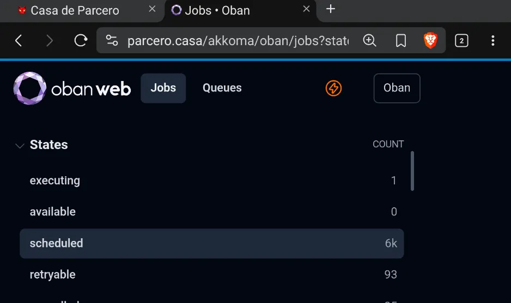
Task: Close the Jobs • Oban tab
Action: click(306, 9)
